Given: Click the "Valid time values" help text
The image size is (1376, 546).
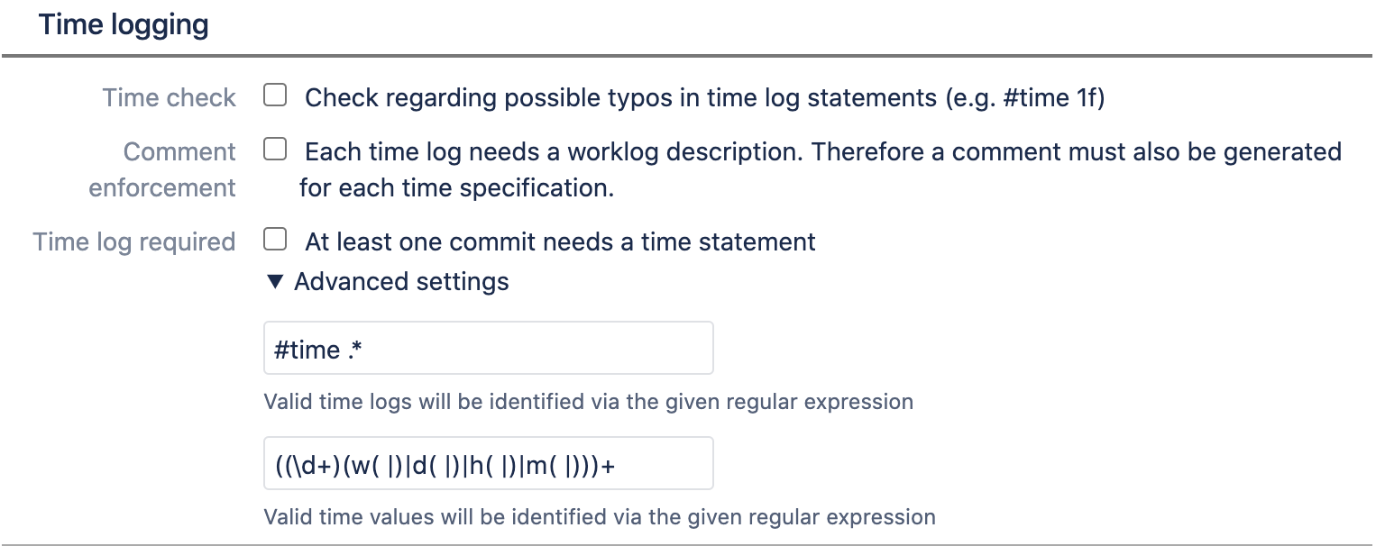Looking at the screenshot, I should coord(599,517).
